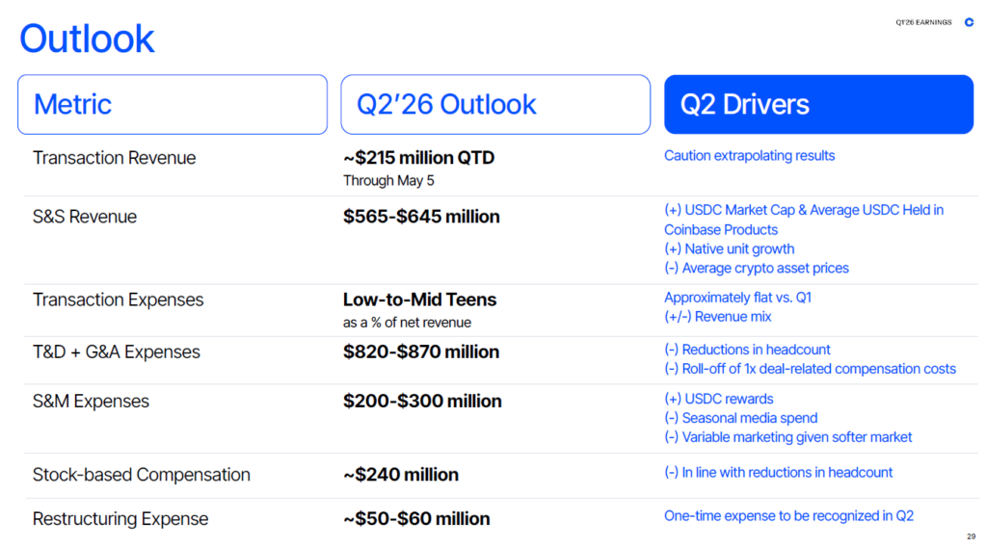The width and height of the screenshot is (987, 547).
Task: Click 'Caution extrapolating results' driver text
Action: (x=749, y=156)
